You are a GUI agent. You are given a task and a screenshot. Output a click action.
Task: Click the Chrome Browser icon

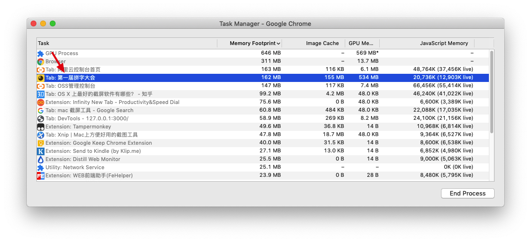[x=41, y=62]
